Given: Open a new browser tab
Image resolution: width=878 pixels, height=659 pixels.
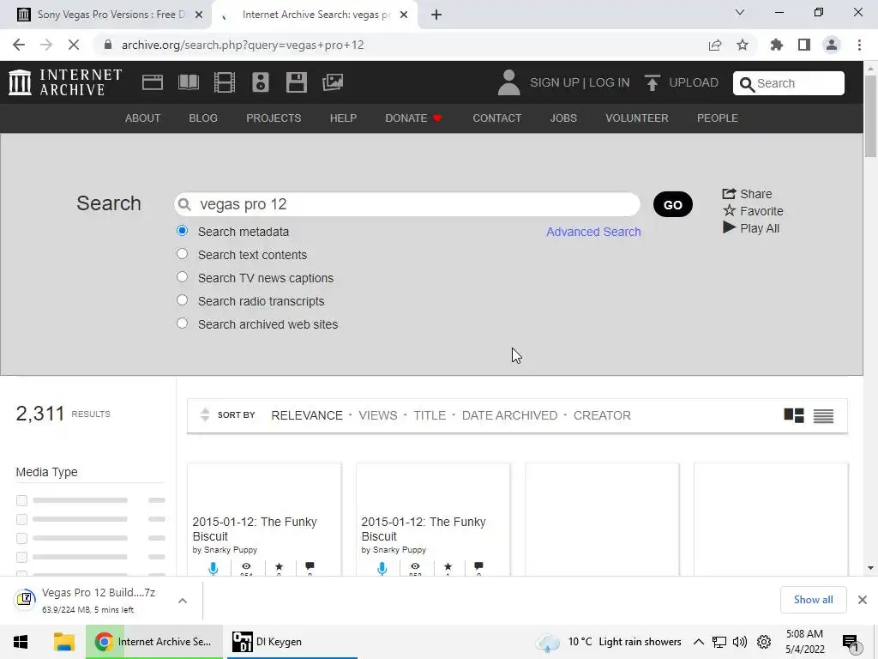Looking at the screenshot, I should pos(436,15).
